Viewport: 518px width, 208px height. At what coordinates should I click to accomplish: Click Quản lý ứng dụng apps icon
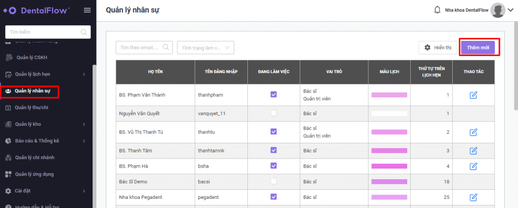pyautogui.click(x=9, y=174)
